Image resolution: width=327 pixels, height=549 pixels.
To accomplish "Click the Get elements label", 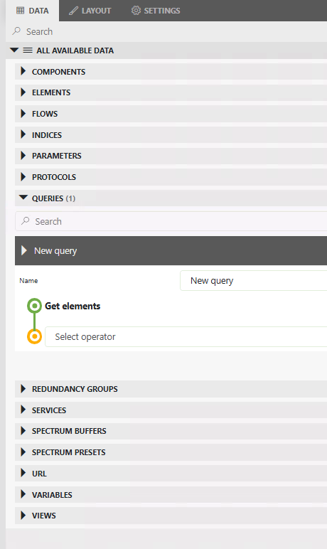I will pyautogui.click(x=73, y=306).
